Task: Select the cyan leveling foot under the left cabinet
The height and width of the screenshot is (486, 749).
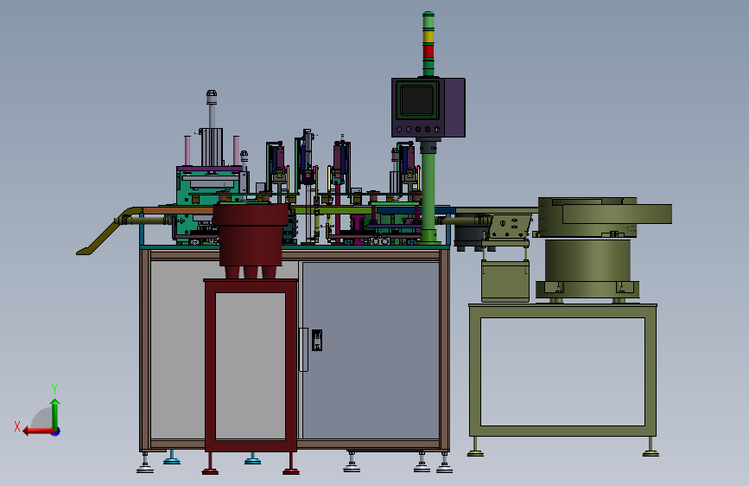Action: (x=172, y=458)
